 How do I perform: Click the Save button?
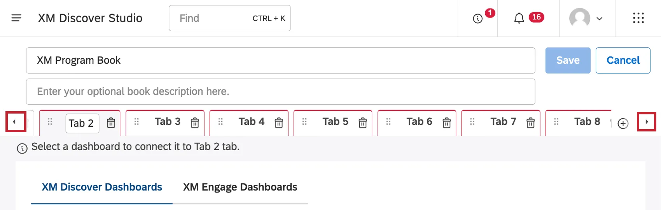(x=568, y=60)
